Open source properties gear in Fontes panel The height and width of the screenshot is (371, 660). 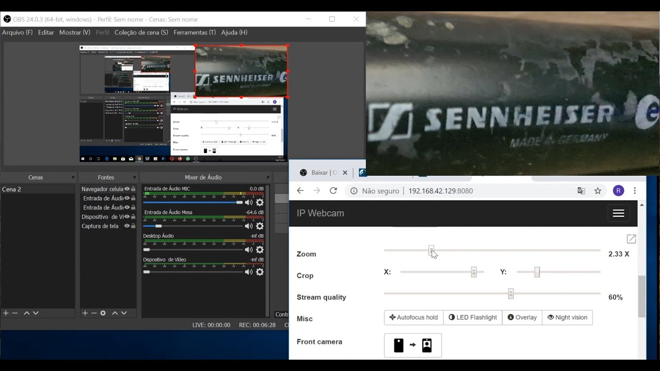[x=103, y=313]
